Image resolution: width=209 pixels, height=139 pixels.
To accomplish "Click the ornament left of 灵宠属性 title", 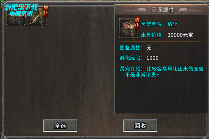I will tap(142, 10).
